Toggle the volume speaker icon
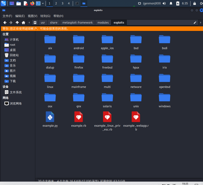This screenshot has width=203, height=185. (164, 3)
